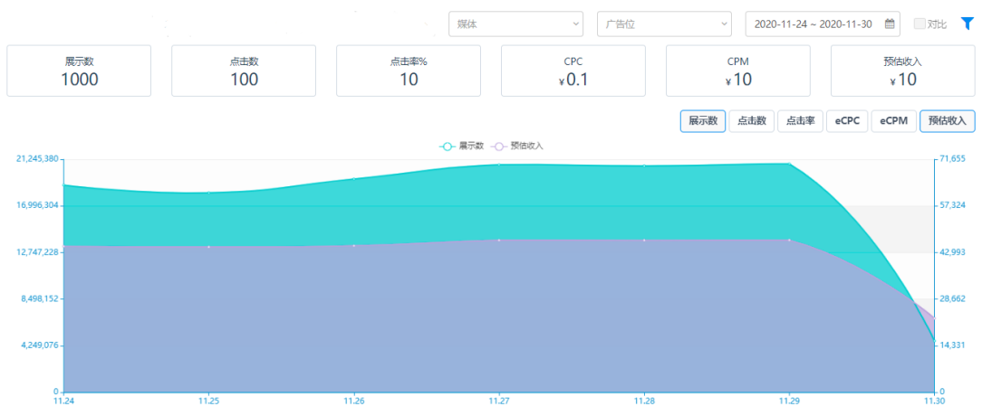Click the CPC summary card
This screenshot has width=982, height=416.
click(573, 71)
